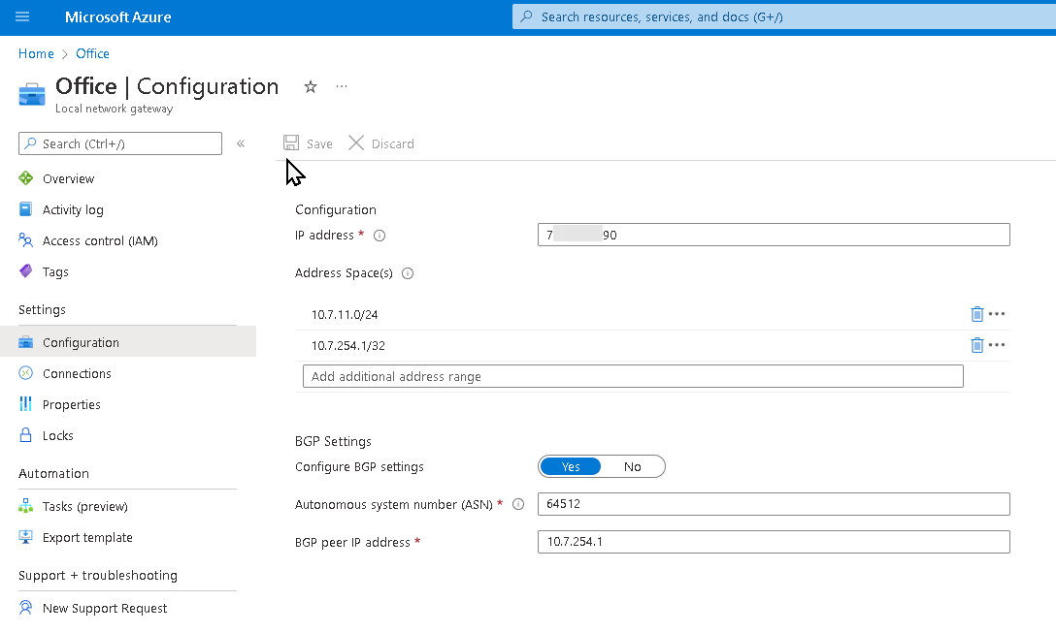The width and height of the screenshot is (1056, 633).
Task: Click the Connections icon
Action: tap(25, 372)
